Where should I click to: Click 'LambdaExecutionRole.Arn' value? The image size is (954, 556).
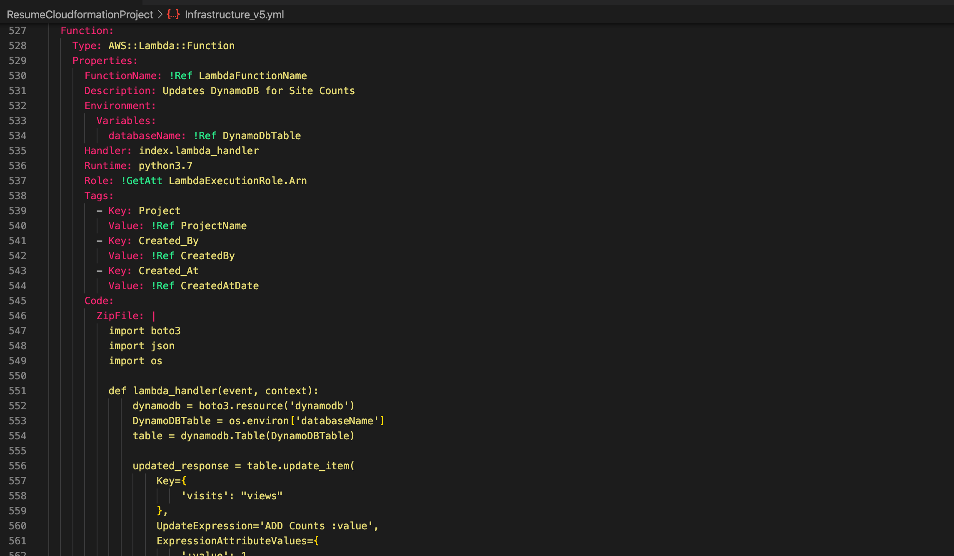click(x=238, y=181)
